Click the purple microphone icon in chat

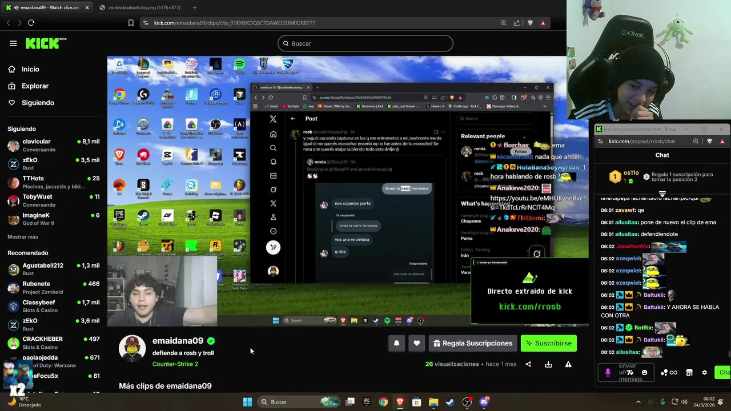click(x=608, y=372)
